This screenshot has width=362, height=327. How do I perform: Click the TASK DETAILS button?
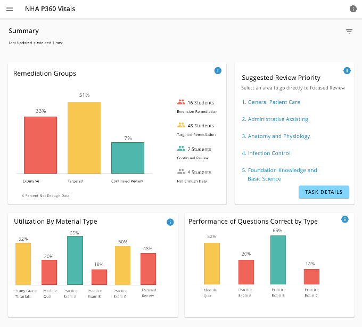324,192
